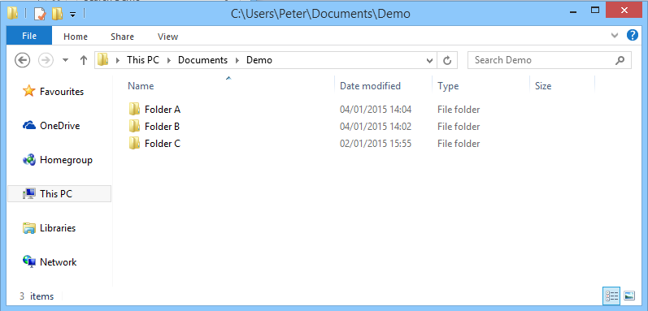The height and width of the screenshot is (311, 648).
Task: Open the File menu
Action: [29, 36]
